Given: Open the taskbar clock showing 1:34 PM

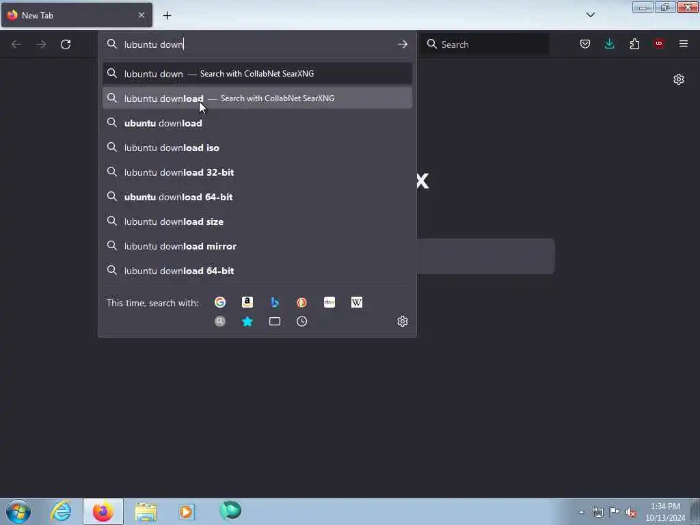Looking at the screenshot, I should 665,512.
